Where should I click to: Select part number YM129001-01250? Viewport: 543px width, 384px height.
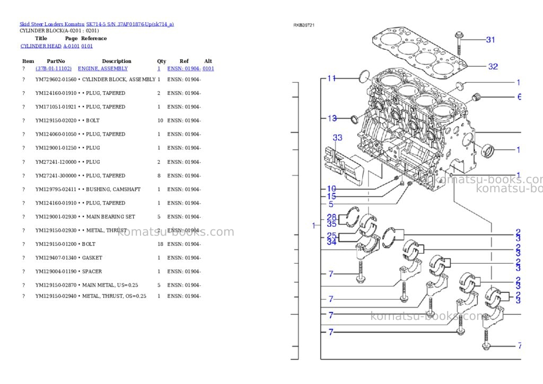[56, 148]
